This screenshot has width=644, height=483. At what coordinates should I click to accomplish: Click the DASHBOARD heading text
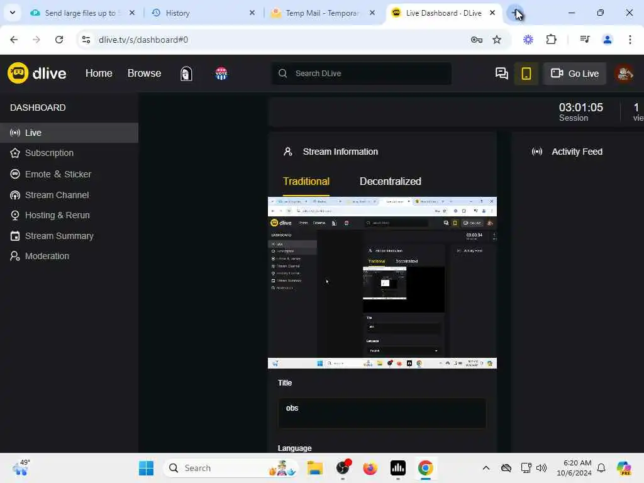pos(38,108)
